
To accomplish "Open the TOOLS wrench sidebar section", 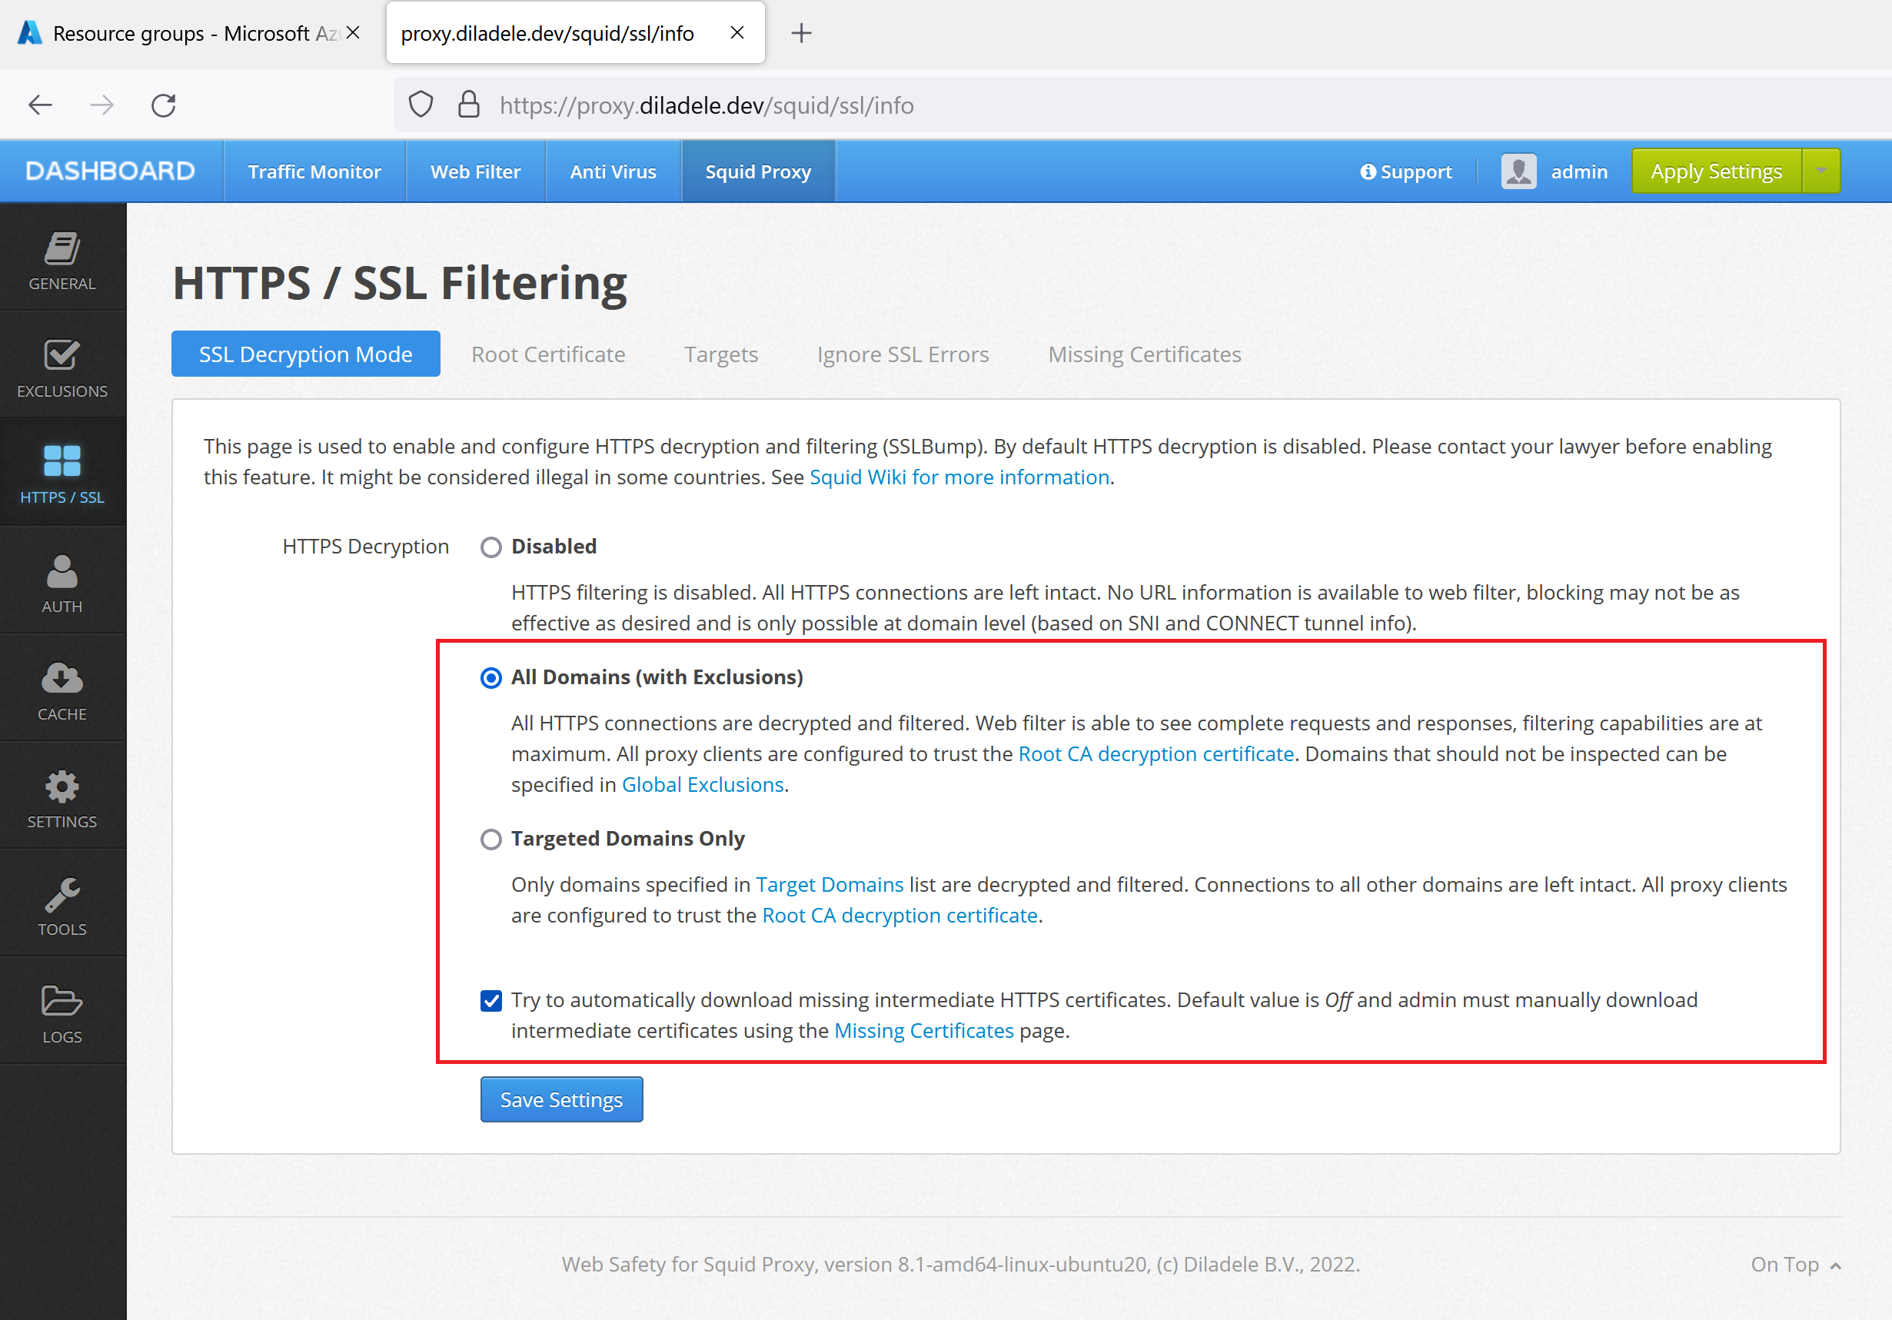I will click(x=62, y=905).
